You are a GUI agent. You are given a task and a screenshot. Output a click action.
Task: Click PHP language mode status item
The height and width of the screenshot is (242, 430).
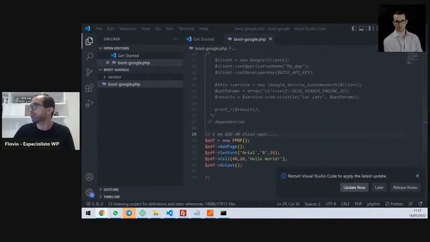[x=358, y=204]
